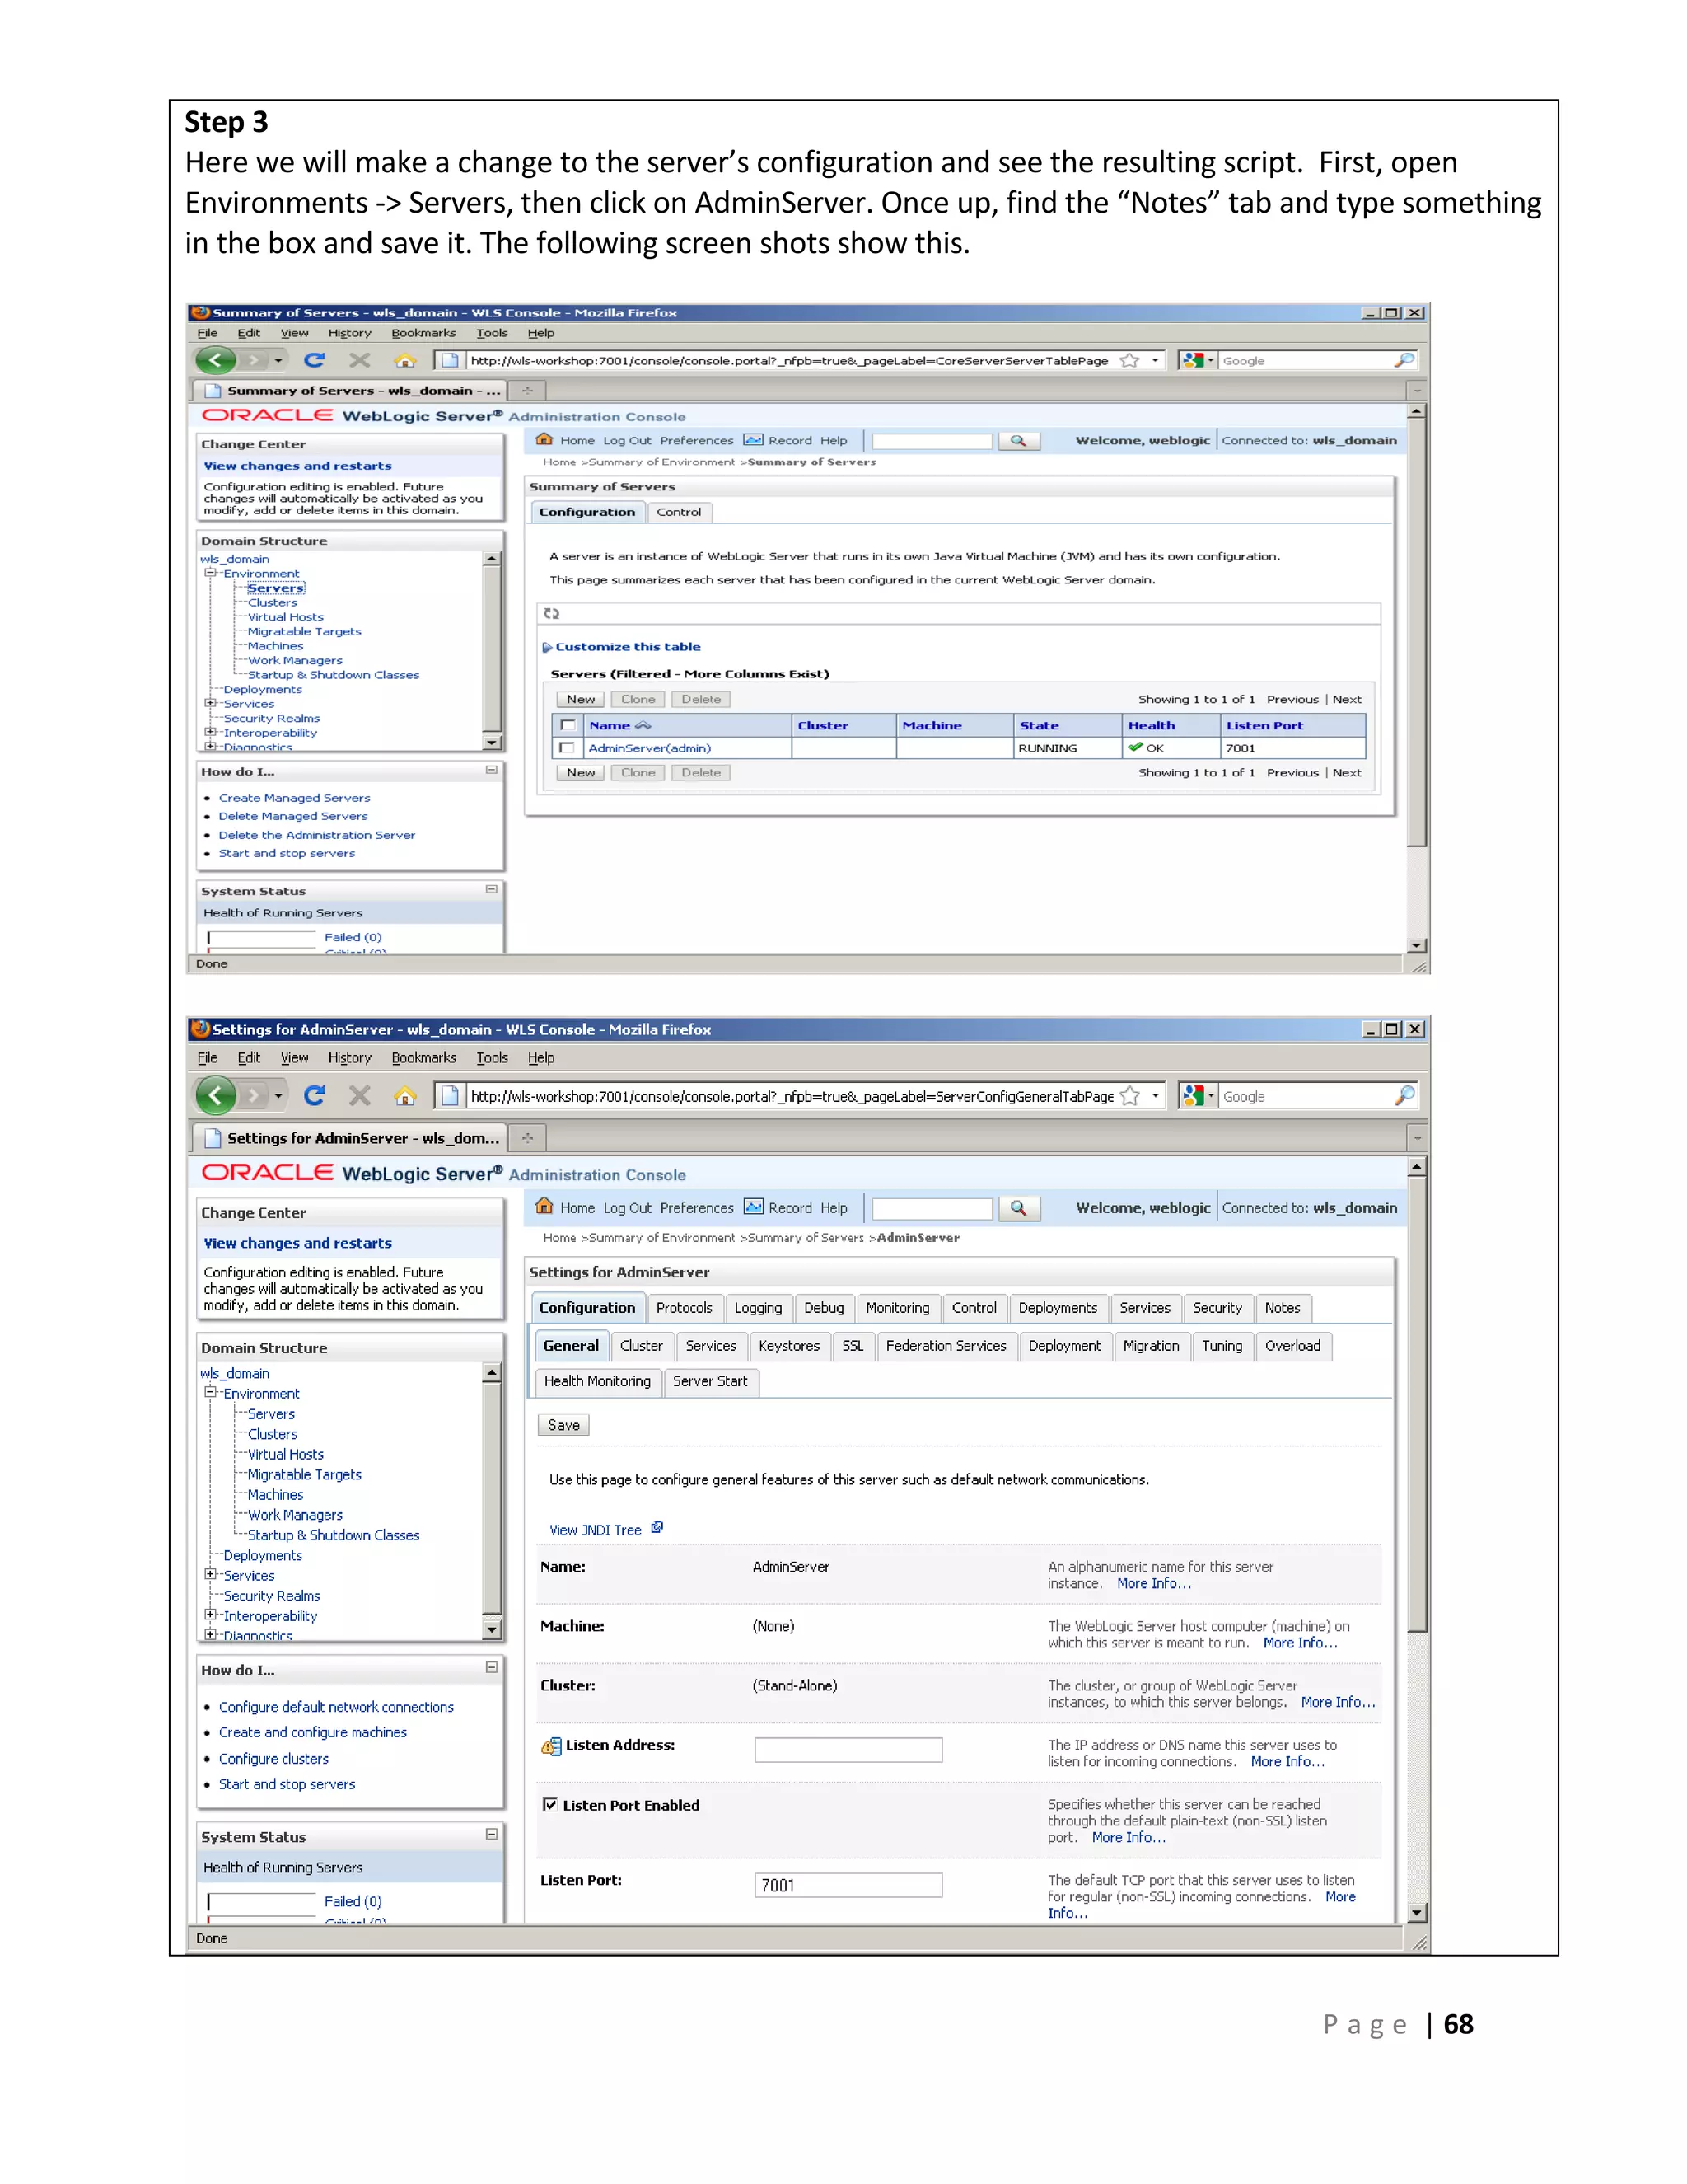Screen dimensions: 1687x2184
Task: Click Record icon in Settings for AdminServer toolbar
Action: pos(754,1207)
